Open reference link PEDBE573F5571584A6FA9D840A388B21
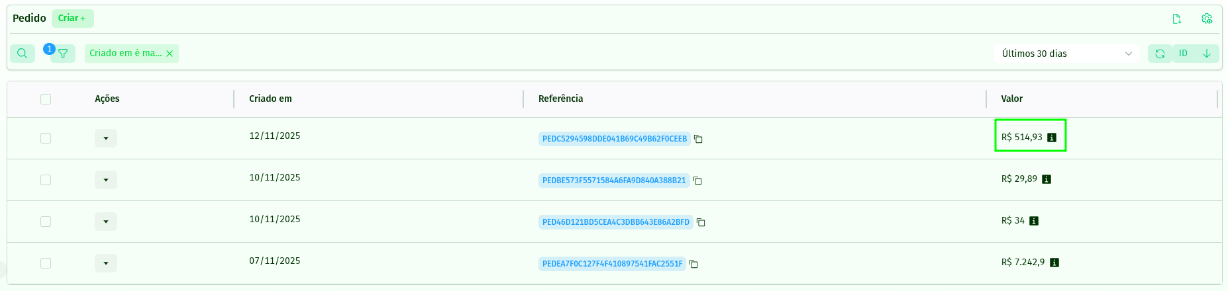The height and width of the screenshot is (291, 1228). 614,181
